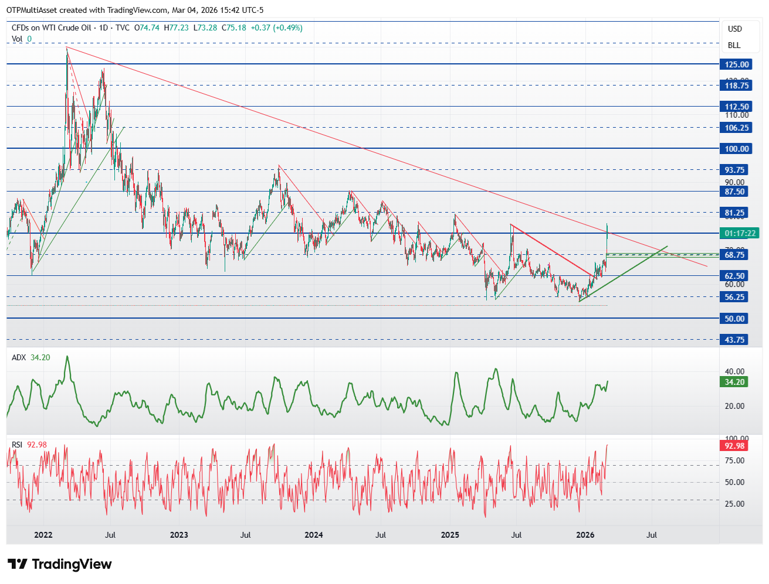Click the red RSI 92.98 value tag
The height and width of the screenshot is (584, 769).
coord(734,446)
